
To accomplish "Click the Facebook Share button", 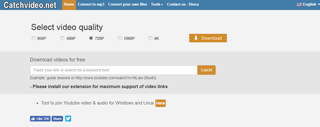I will tap(57, 119).
